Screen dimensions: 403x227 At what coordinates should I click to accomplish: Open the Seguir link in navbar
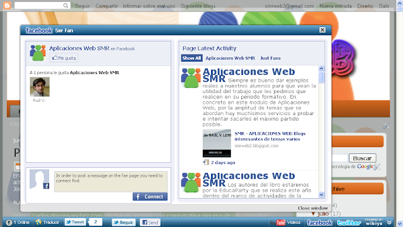[x=82, y=6]
